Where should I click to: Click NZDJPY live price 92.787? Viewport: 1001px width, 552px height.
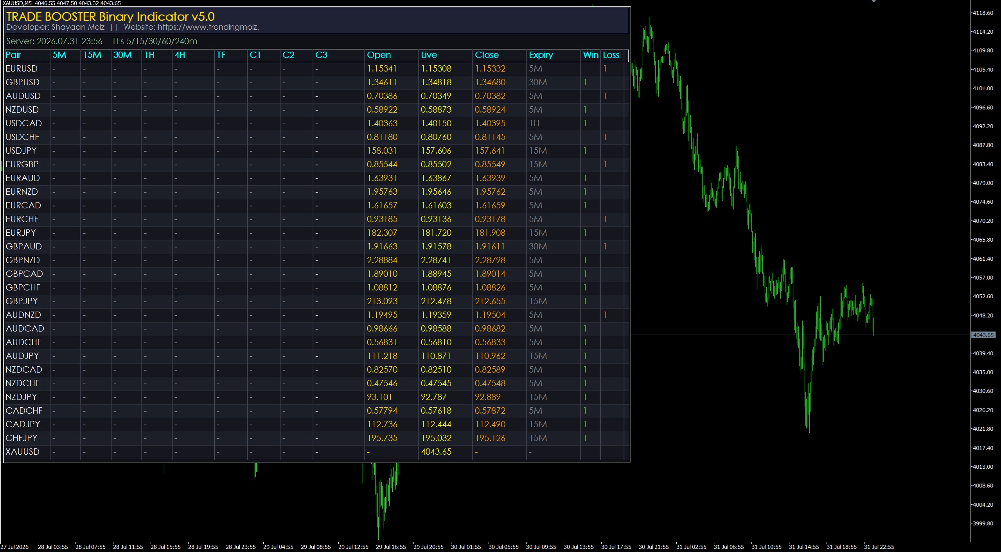pyautogui.click(x=433, y=397)
